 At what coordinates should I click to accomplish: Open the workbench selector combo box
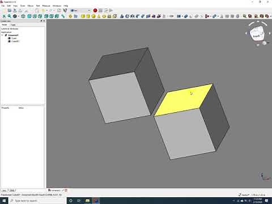coord(80,10)
